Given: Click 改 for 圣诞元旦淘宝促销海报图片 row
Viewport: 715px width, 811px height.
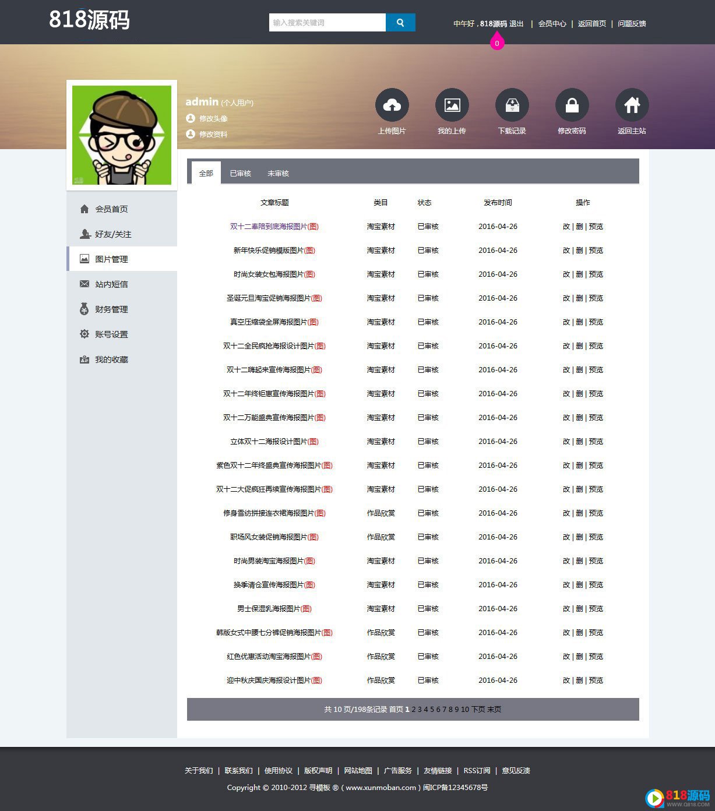Looking at the screenshot, I should coord(566,298).
